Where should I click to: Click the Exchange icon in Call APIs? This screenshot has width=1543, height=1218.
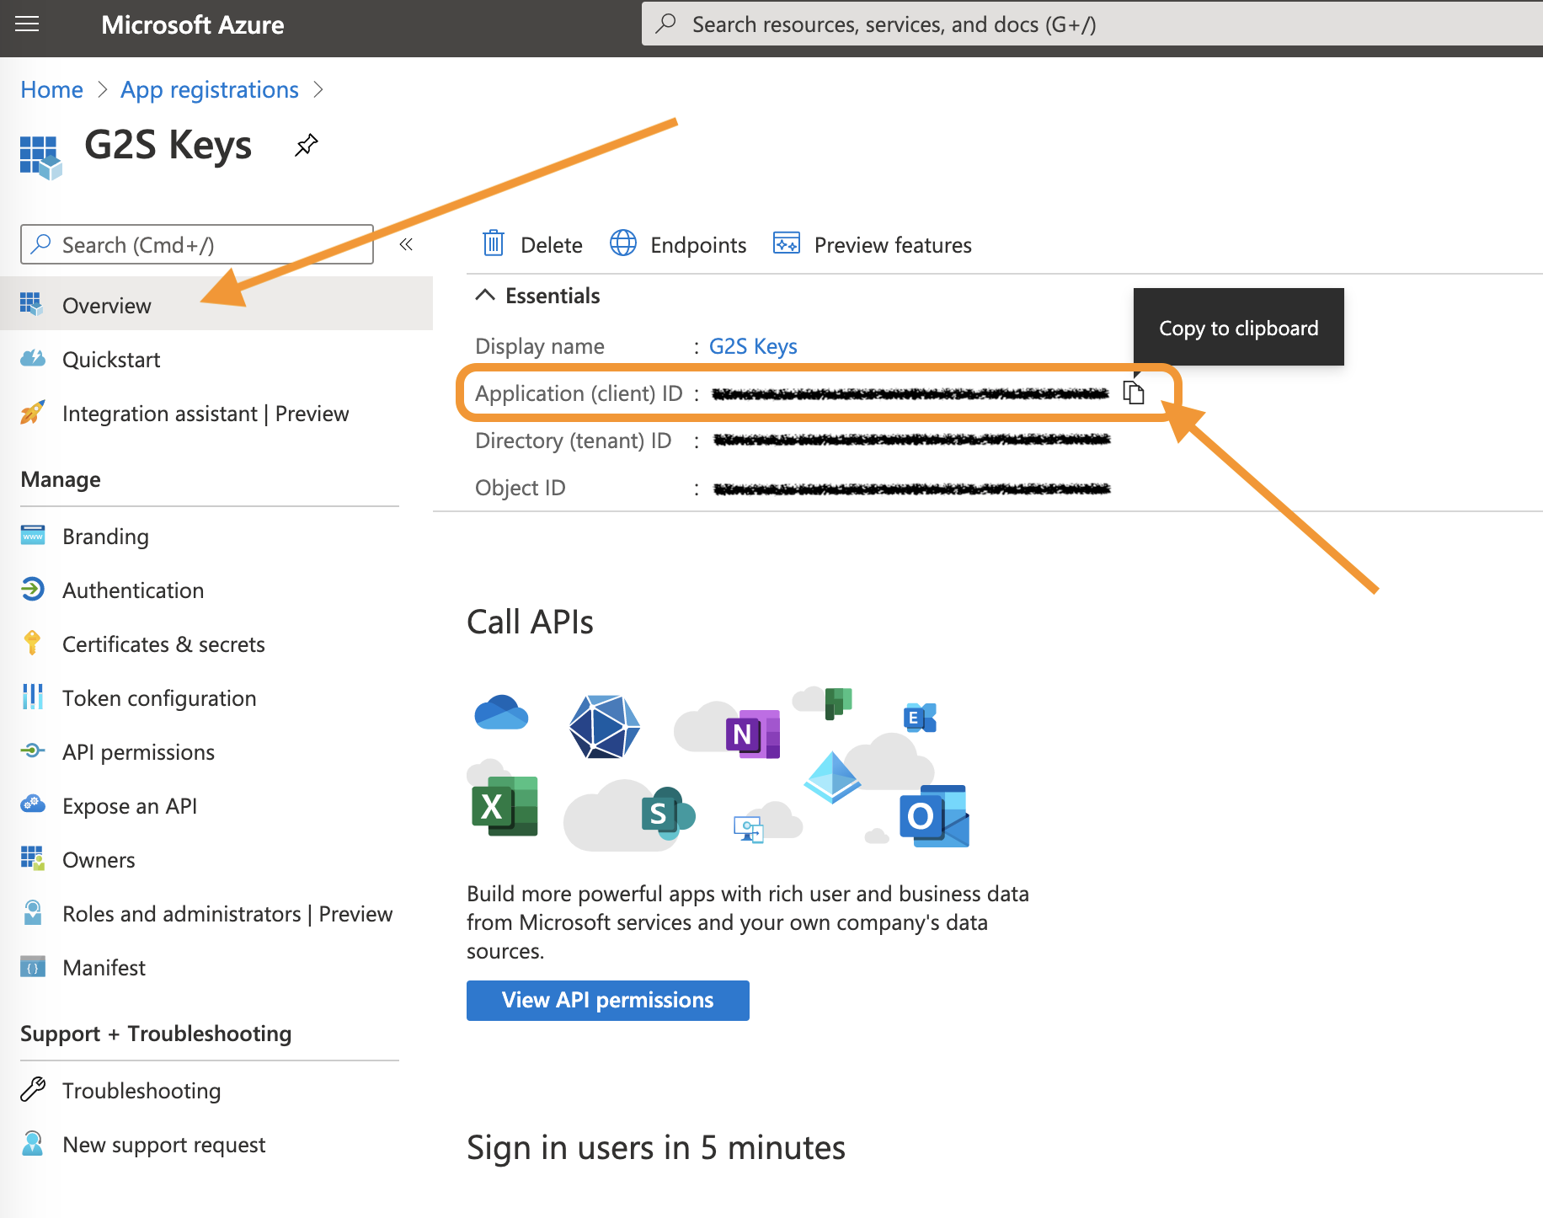tap(920, 718)
